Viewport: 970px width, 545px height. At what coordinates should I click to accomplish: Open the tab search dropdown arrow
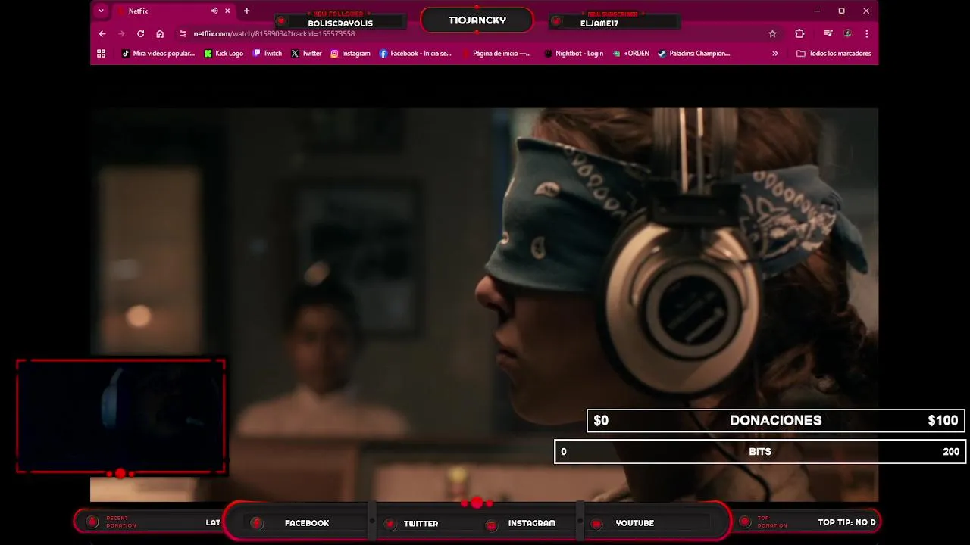tap(101, 11)
